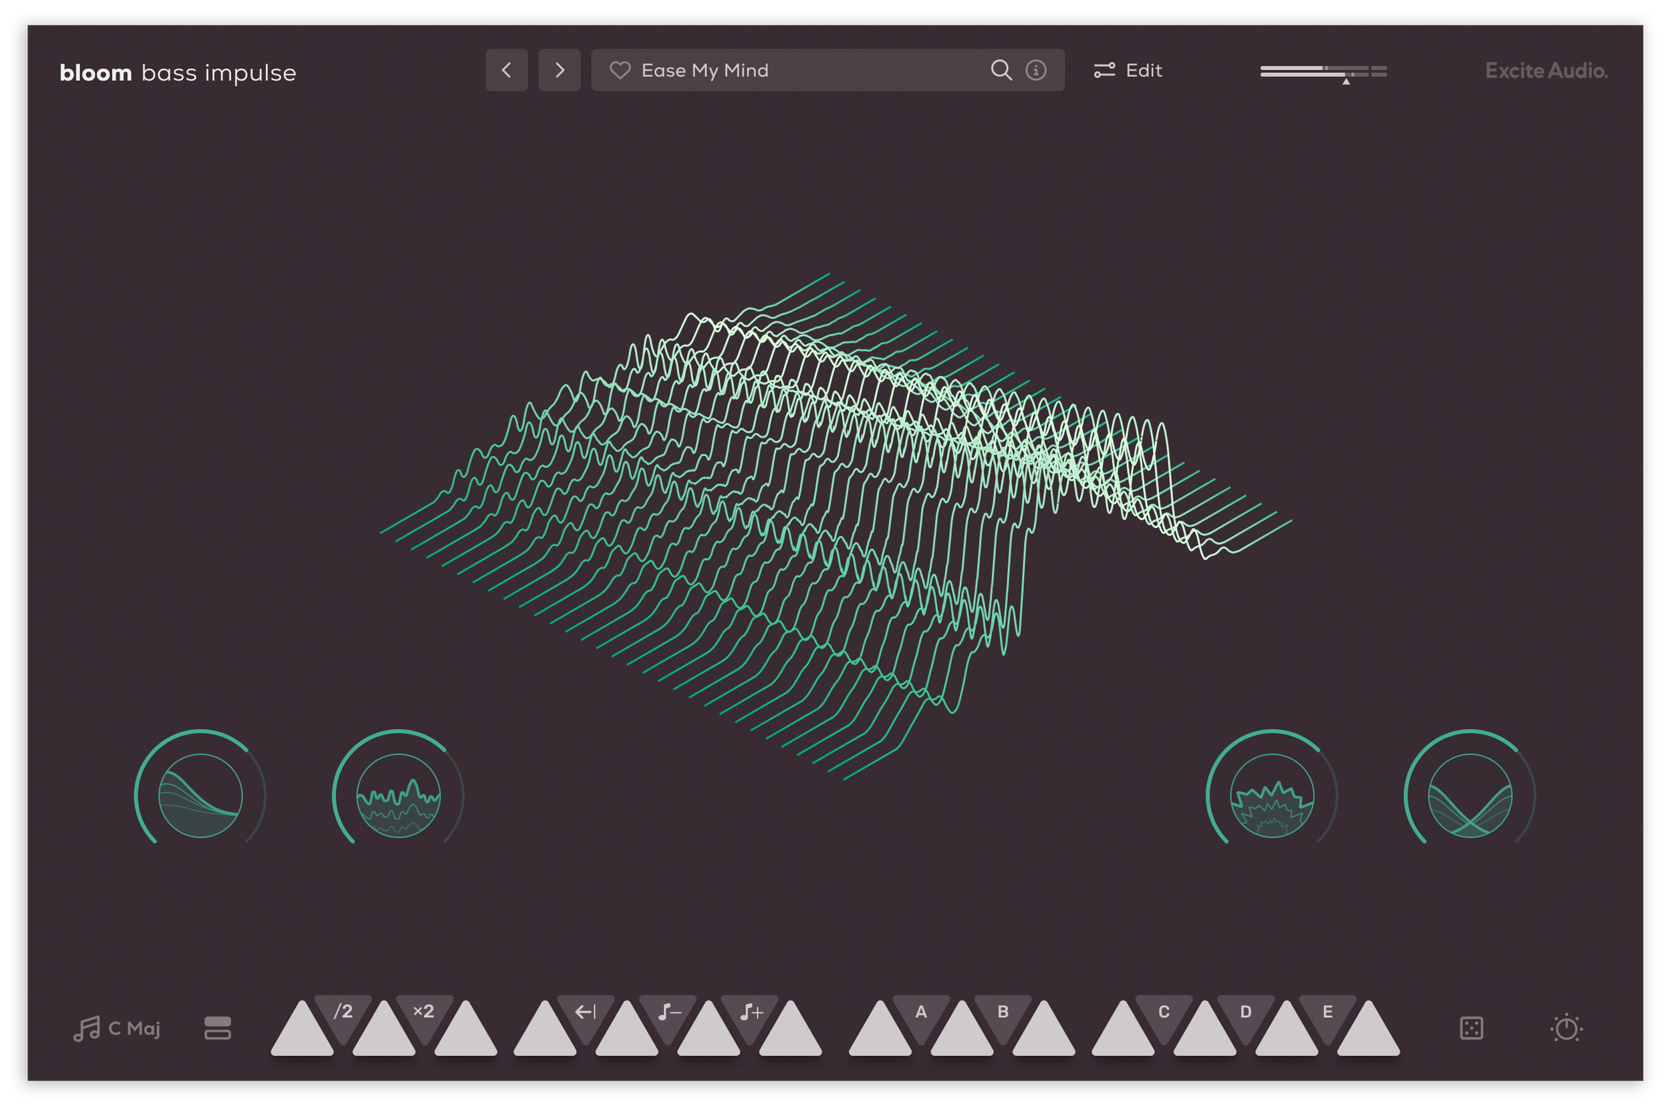Toggle the stacked layout icon beside C Maj
1671x1106 pixels.
(217, 1028)
